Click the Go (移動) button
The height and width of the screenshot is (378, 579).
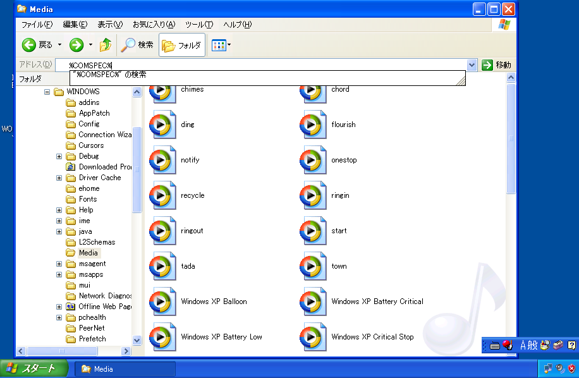coord(497,65)
